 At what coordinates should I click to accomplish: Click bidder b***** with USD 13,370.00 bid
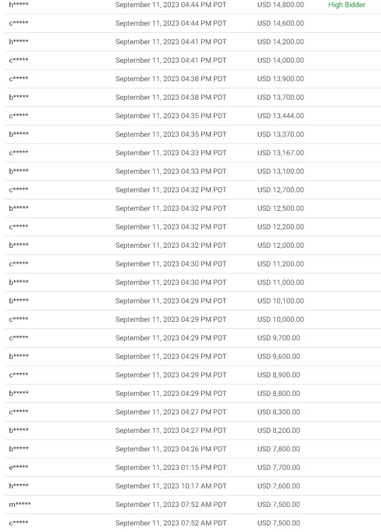(x=19, y=134)
